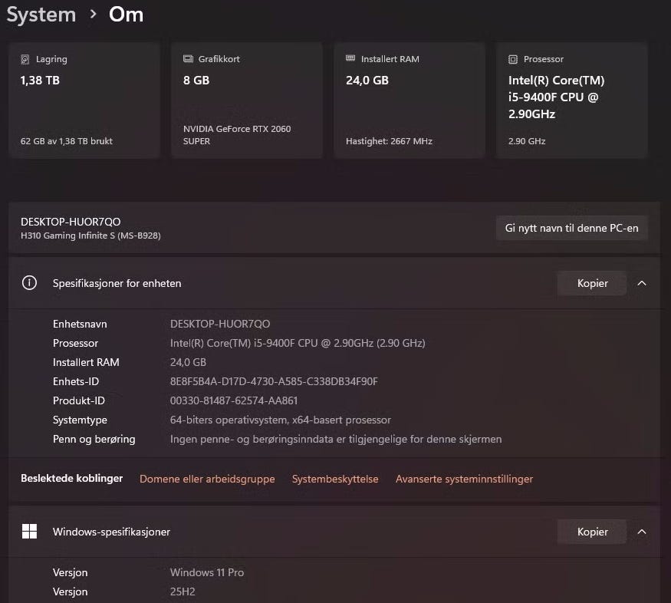This screenshot has width=671, height=603.
Task: Click the Enhetsnavn value DESKTOP-HUOR7QO
Action: (220, 324)
